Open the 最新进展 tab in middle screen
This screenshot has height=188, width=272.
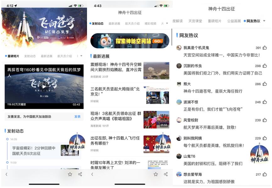[x=114, y=24]
